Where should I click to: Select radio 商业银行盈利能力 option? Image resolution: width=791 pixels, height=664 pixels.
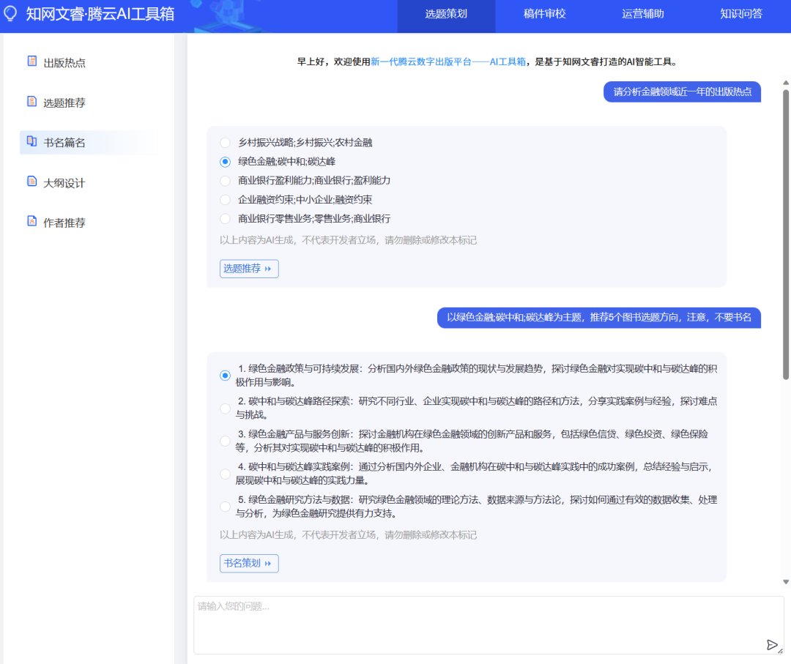pos(225,181)
